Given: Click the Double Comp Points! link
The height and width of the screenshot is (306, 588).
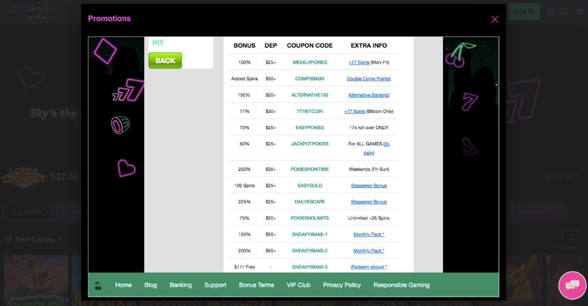Looking at the screenshot, I should (368, 79).
